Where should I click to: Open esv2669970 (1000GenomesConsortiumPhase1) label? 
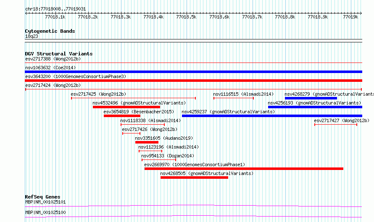click(195, 165)
